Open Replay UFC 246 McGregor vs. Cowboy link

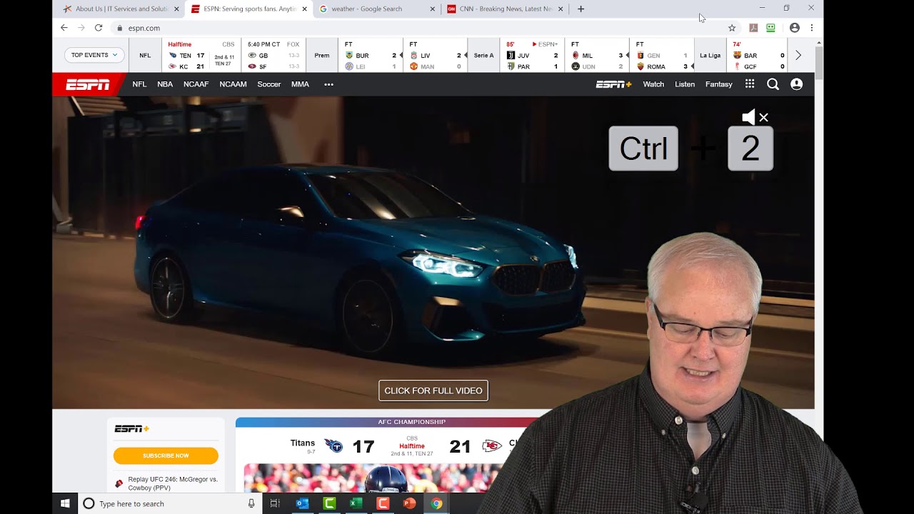click(x=173, y=483)
